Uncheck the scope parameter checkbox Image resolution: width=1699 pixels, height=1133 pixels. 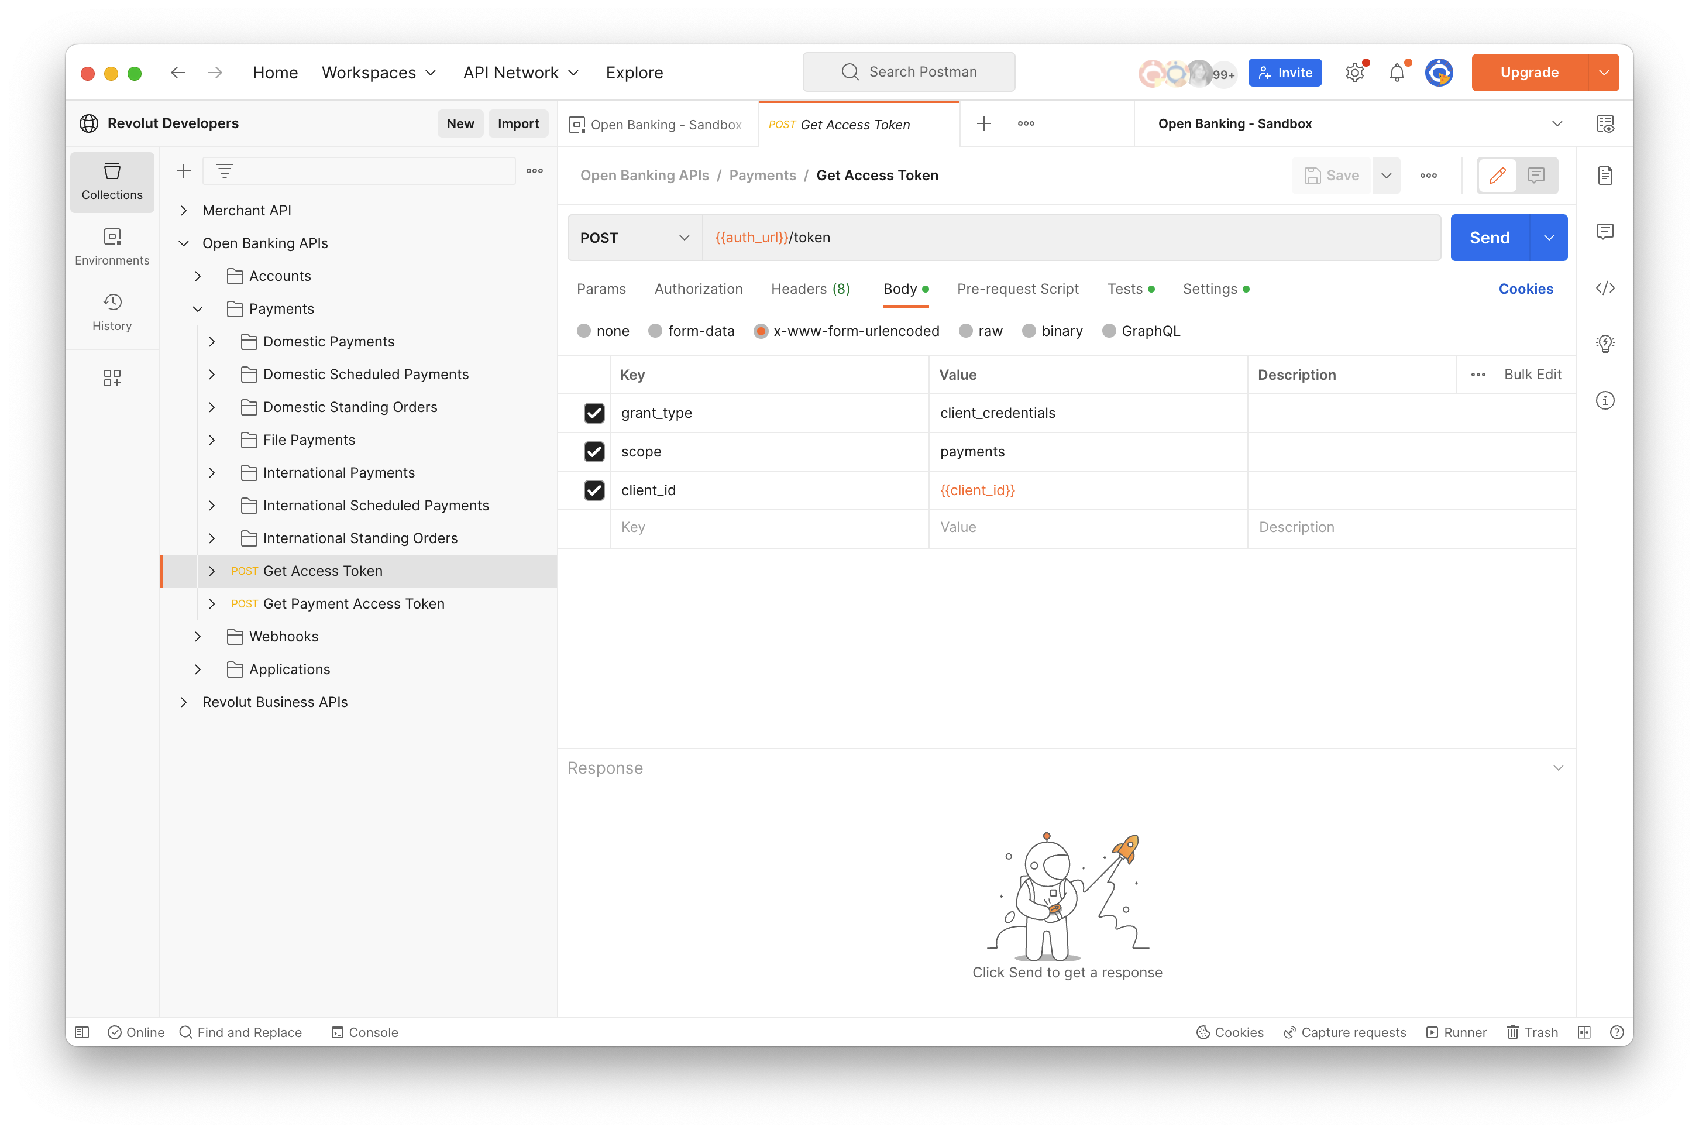[x=594, y=452]
